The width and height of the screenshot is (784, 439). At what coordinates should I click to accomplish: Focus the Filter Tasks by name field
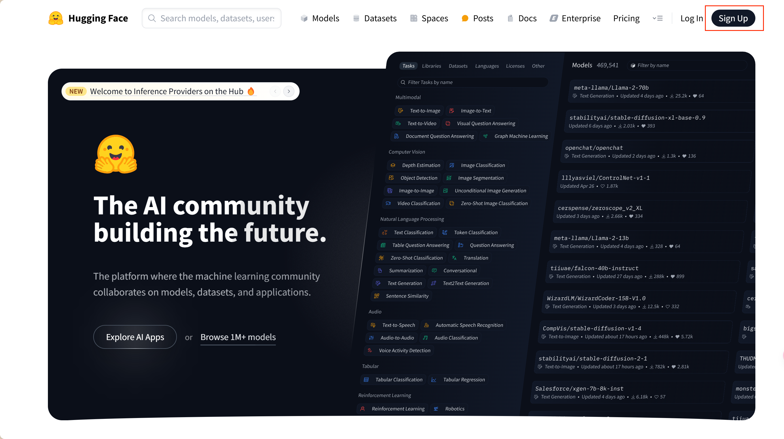[x=473, y=82]
